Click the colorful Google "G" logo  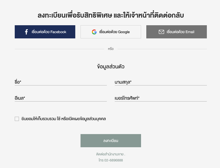coord(94,32)
